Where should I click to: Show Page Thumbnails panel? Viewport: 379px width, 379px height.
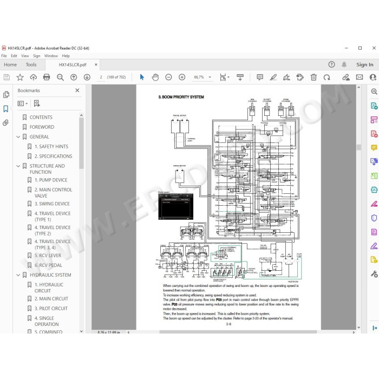click(x=6, y=94)
